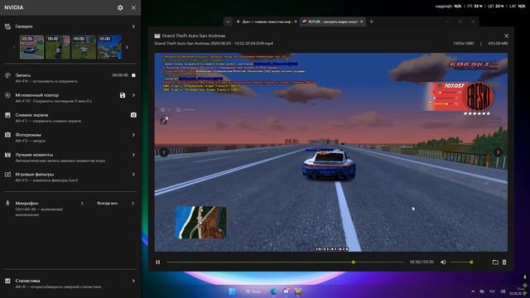Open the browser tab list dropdown
The height and width of the screenshot is (298, 530).
coord(229,22)
